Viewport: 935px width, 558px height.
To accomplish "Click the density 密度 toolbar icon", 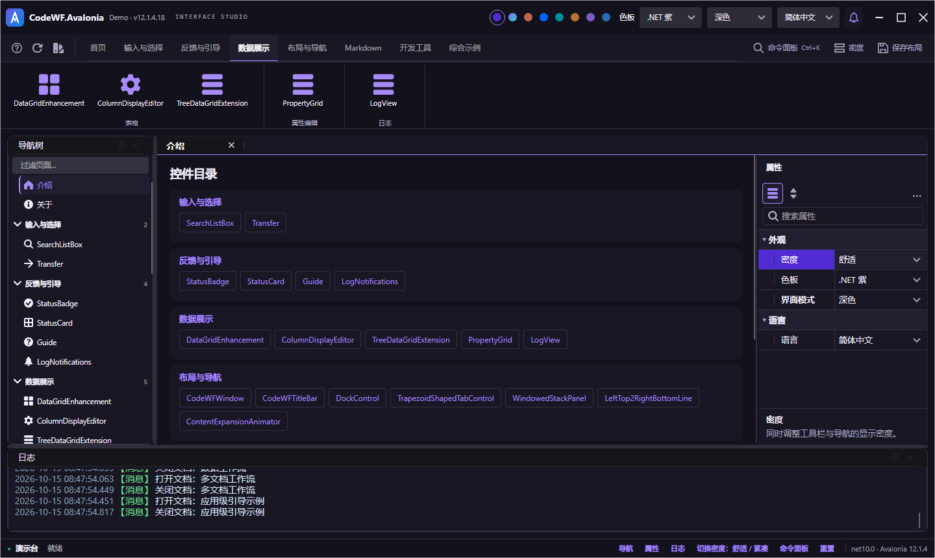I will [840, 48].
